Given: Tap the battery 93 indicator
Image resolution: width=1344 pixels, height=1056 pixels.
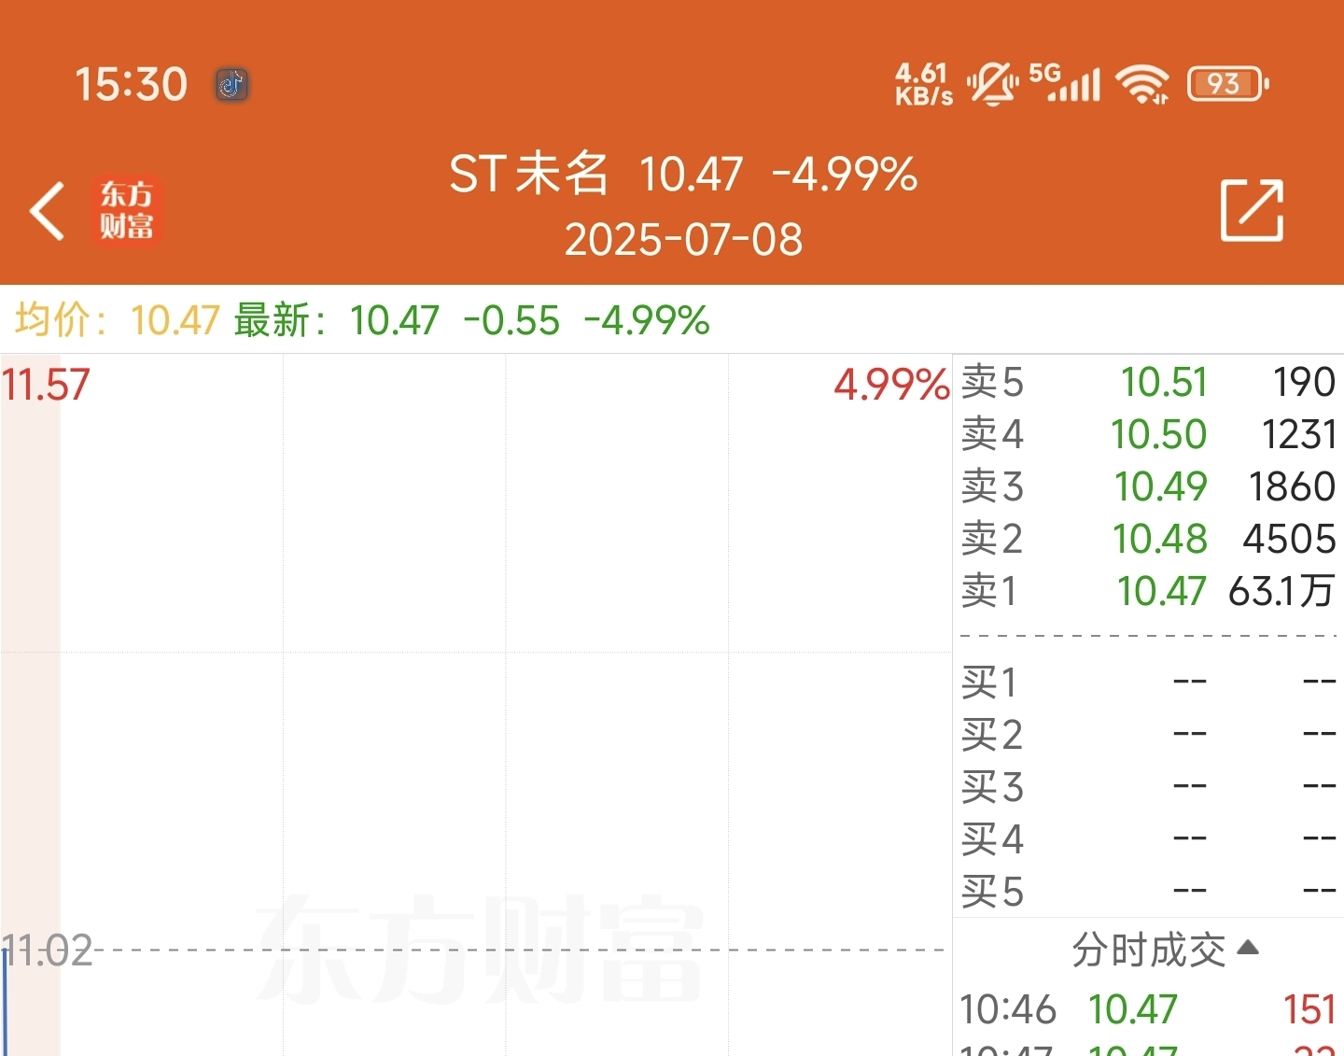Looking at the screenshot, I should [1228, 84].
